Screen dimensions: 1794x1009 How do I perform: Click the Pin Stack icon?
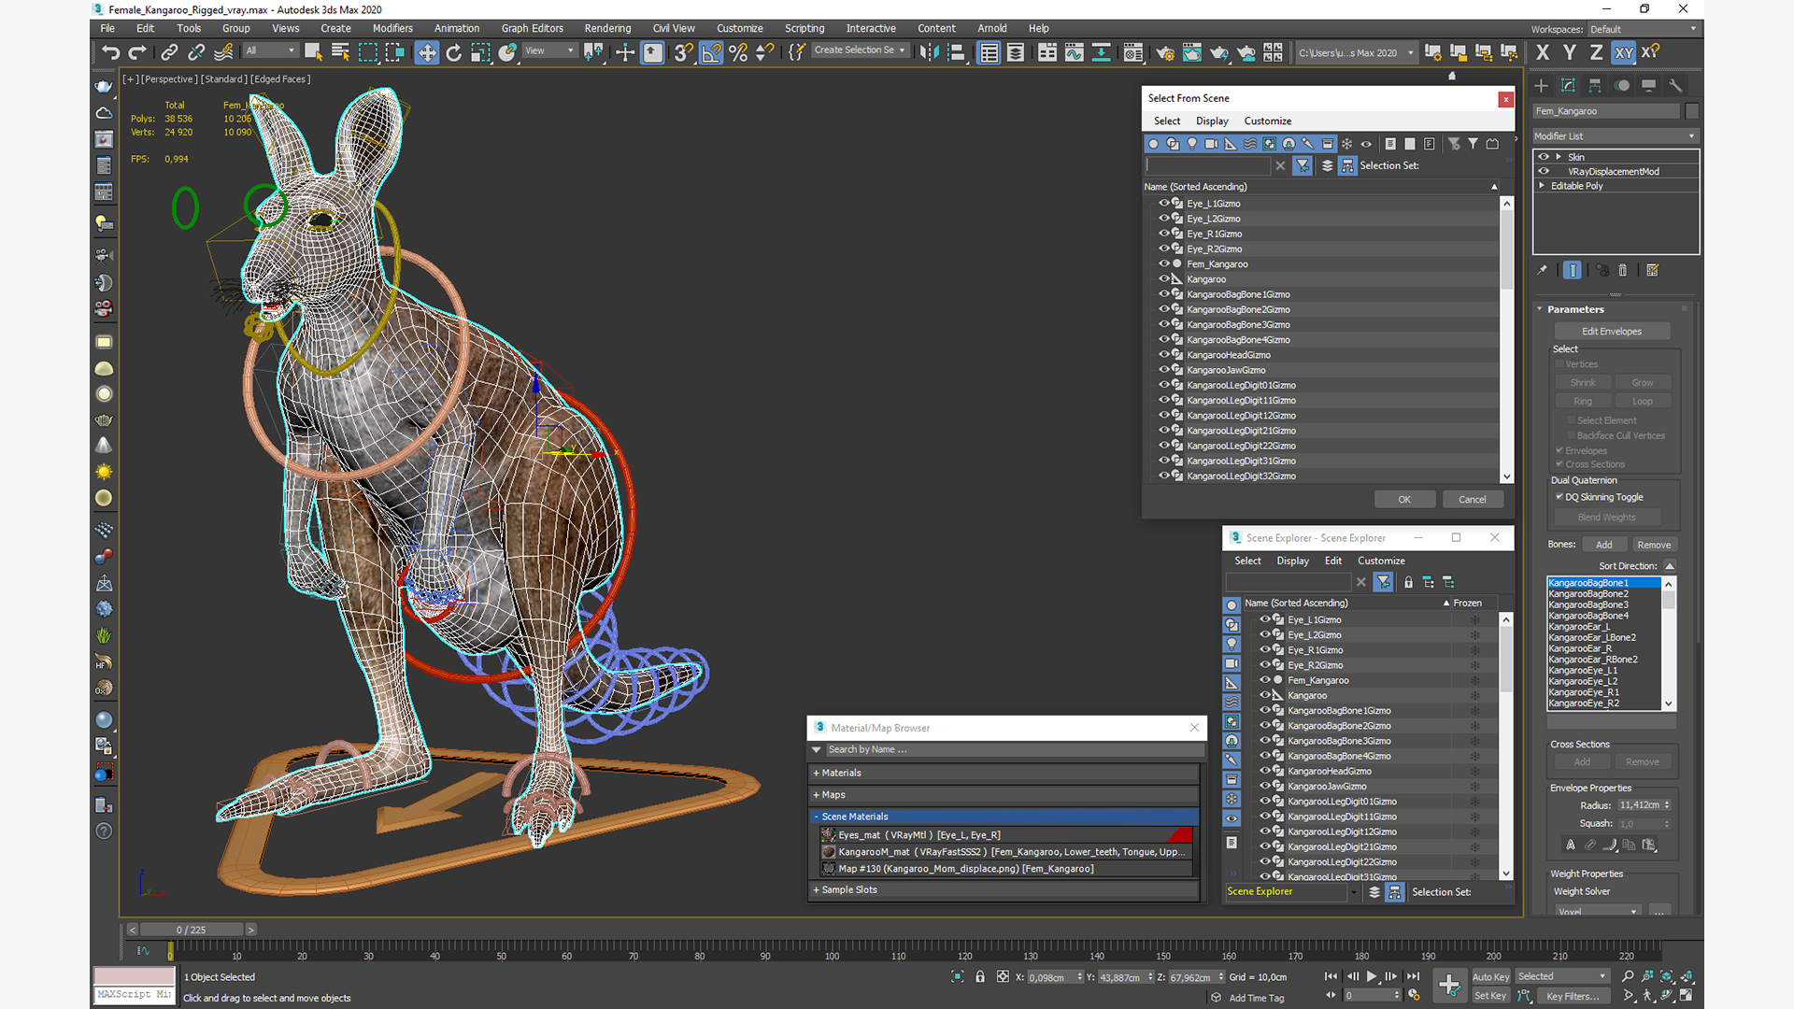(1543, 270)
